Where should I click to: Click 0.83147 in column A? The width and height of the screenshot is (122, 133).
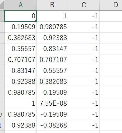[x=20, y=71]
